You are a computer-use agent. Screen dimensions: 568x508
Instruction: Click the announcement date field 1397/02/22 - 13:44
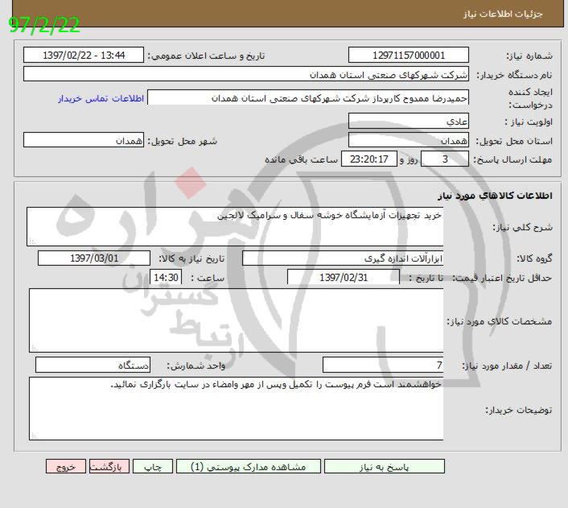coord(84,55)
